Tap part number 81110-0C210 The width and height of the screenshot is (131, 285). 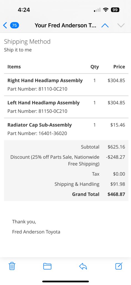53,89
